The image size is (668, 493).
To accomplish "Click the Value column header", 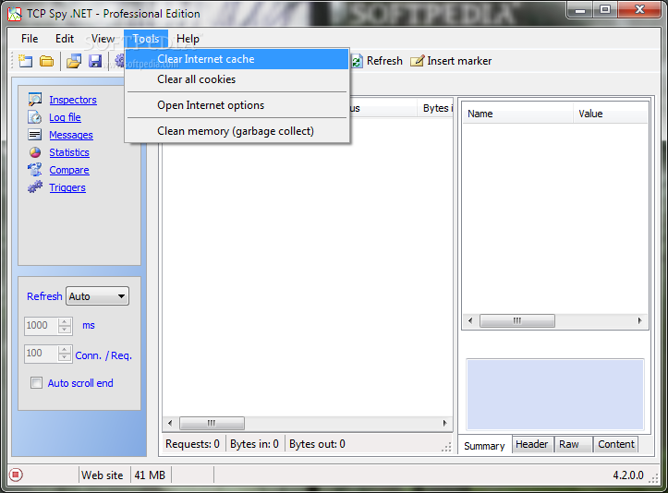I will coord(610,114).
